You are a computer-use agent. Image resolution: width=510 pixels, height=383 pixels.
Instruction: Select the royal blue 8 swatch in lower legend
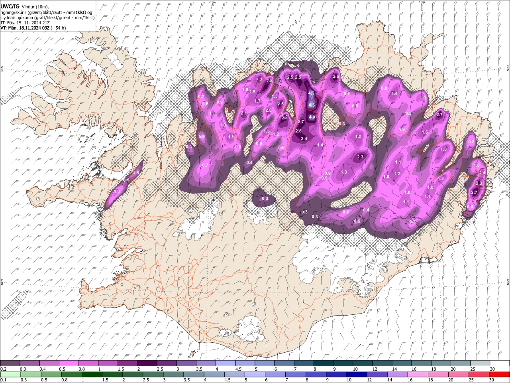pyautogui.click(x=316, y=374)
